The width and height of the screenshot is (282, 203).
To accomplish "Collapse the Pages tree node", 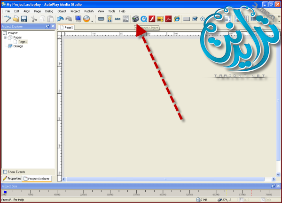I will [x=5, y=38].
